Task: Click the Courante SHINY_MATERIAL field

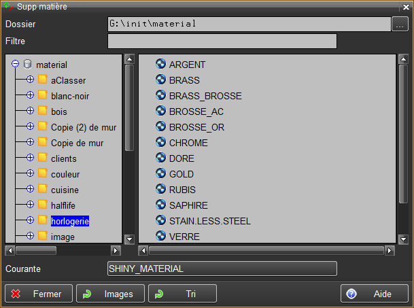Action: 222,269
